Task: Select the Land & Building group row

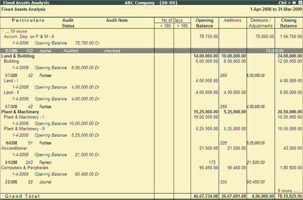Action: point(151,56)
